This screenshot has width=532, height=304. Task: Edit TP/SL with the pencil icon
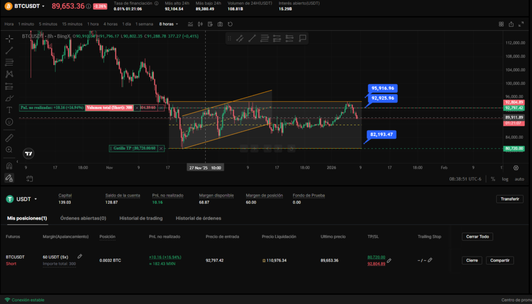coord(389,261)
